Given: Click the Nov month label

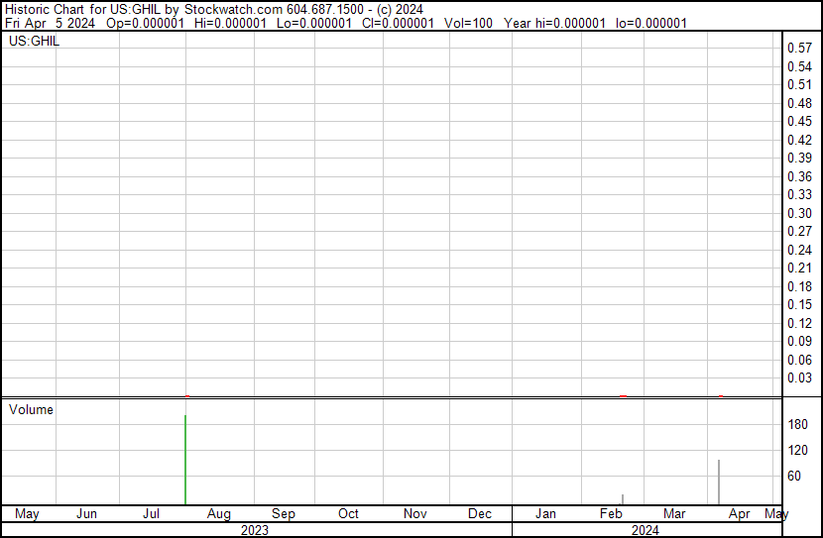Looking at the screenshot, I should click(415, 513).
